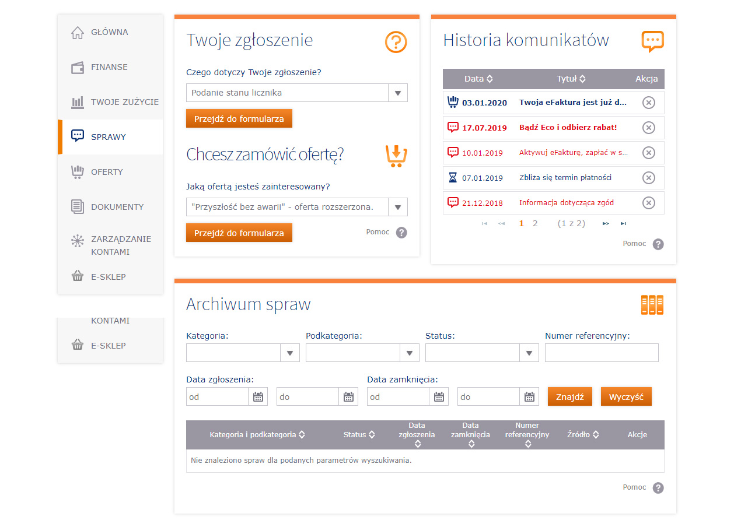The height and width of the screenshot is (520, 734).
Task: Open the Kategoria dropdown
Action: 290,352
